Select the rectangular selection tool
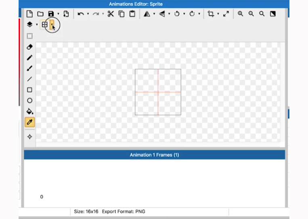 29,36
